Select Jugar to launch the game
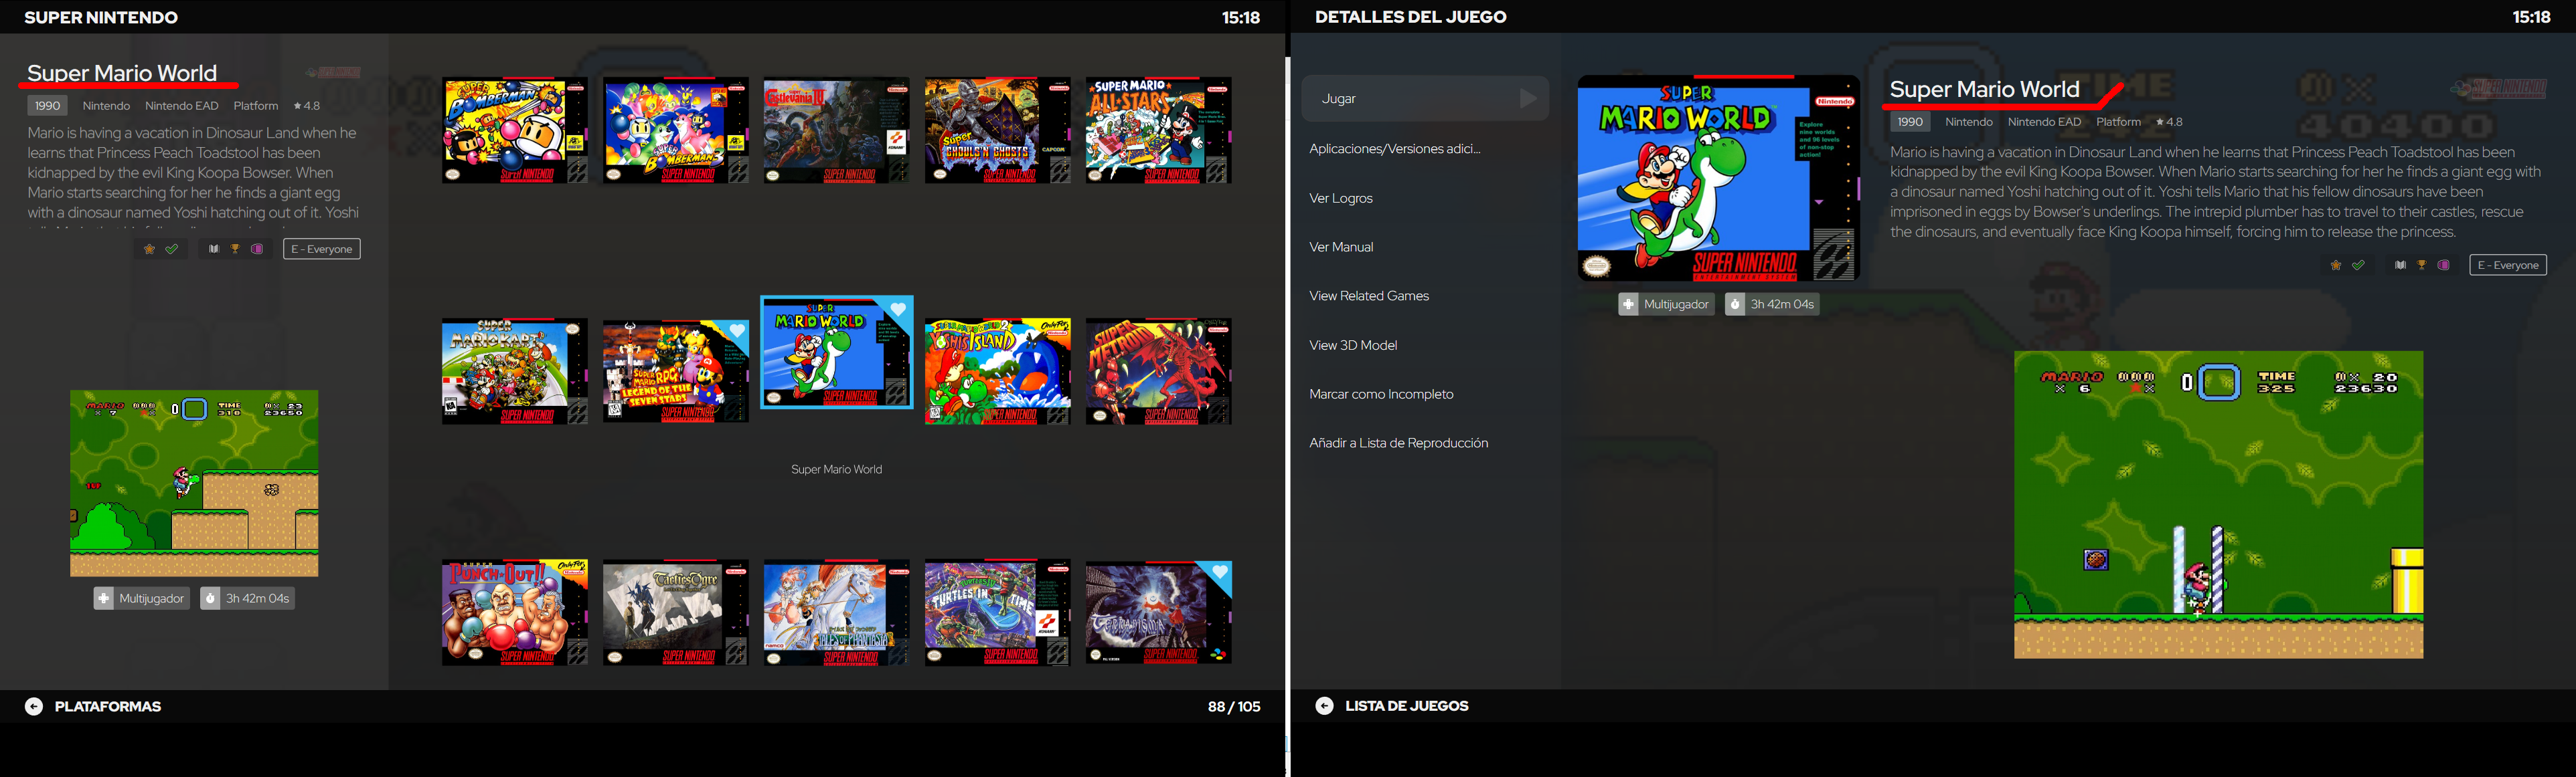This screenshot has height=777, width=2576. coord(1425,98)
